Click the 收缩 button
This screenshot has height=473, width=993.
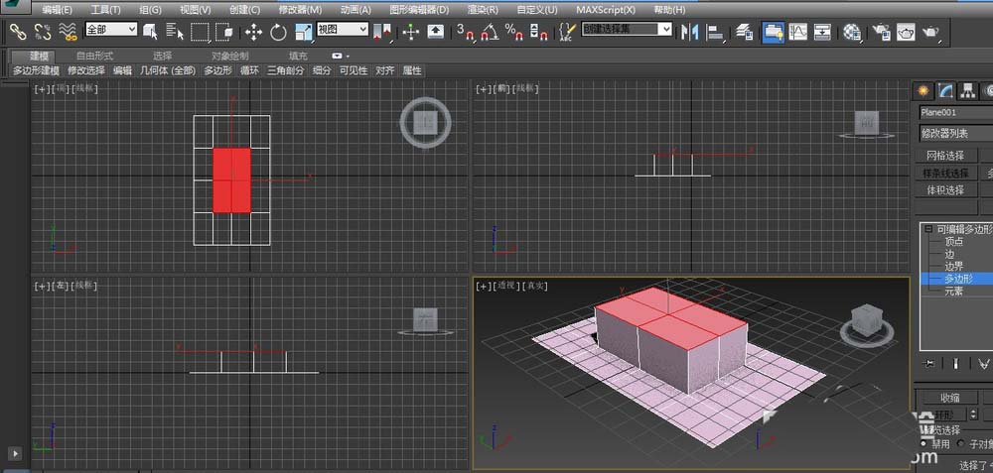(x=949, y=398)
